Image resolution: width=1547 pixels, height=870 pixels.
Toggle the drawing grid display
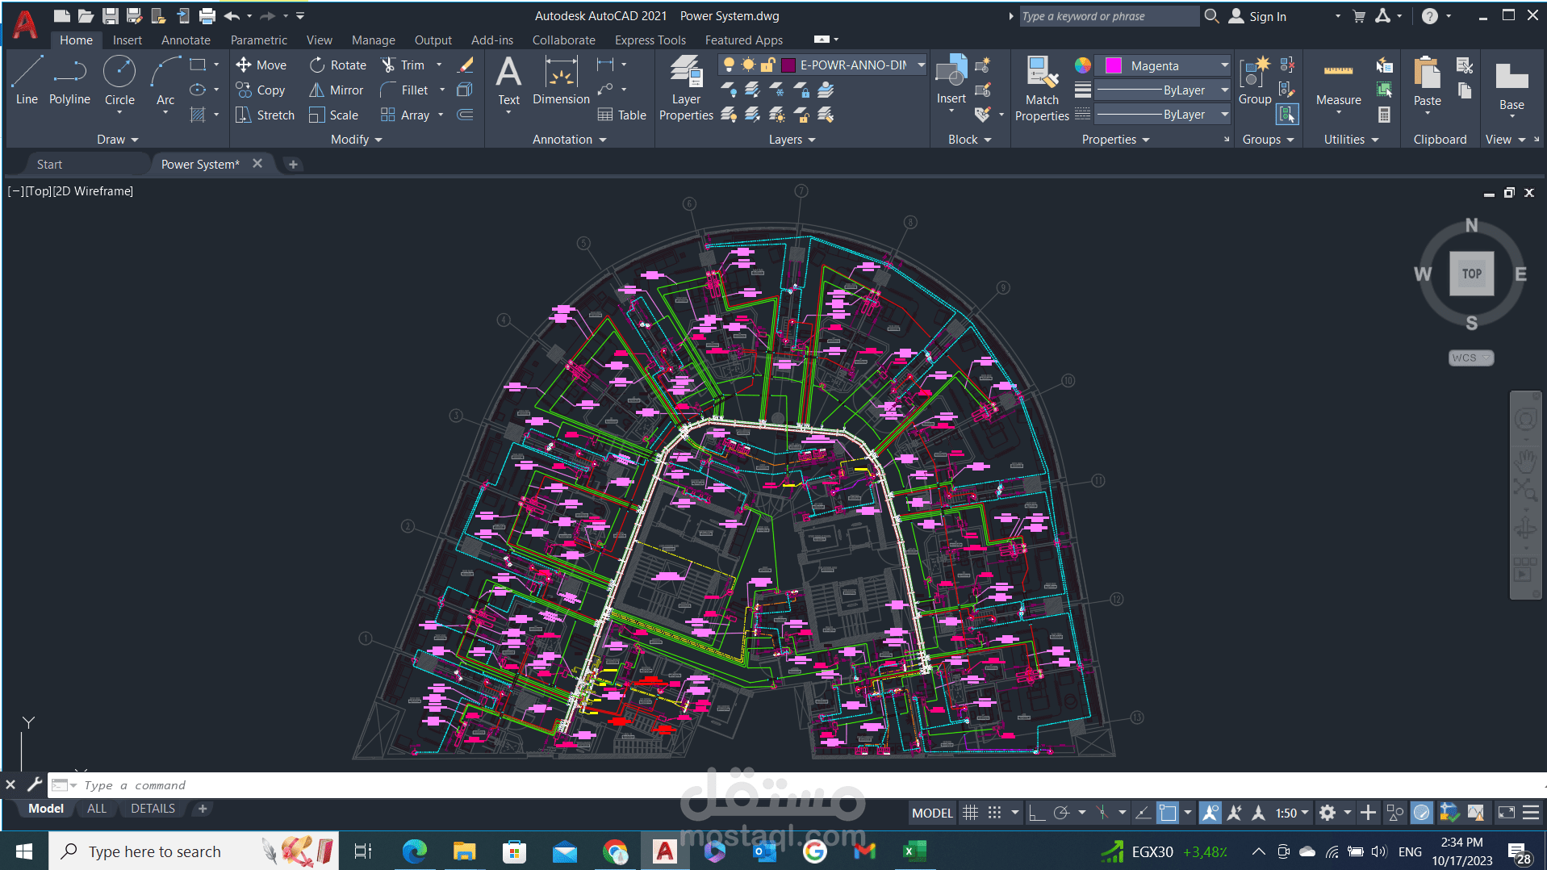(970, 813)
